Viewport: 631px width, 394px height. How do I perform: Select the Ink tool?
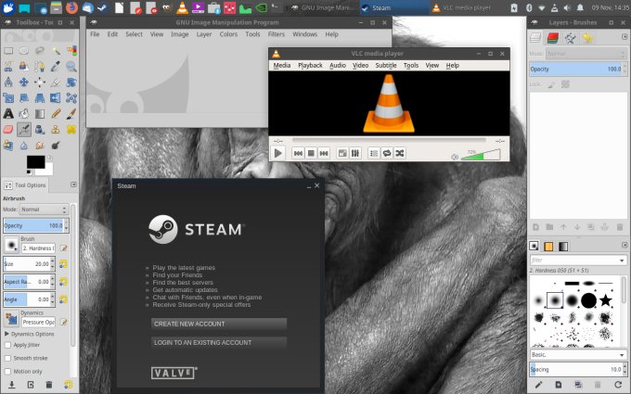39,129
